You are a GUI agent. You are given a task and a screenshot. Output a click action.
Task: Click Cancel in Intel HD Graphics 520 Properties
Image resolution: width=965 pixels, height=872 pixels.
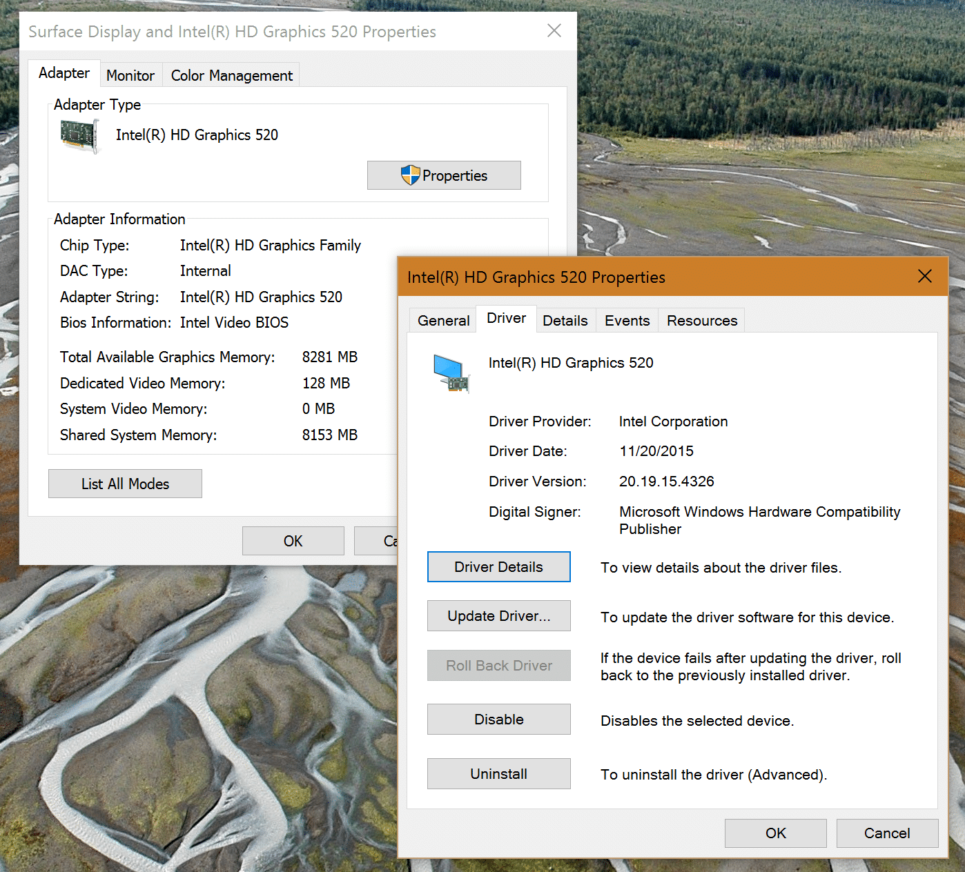coord(888,833)
